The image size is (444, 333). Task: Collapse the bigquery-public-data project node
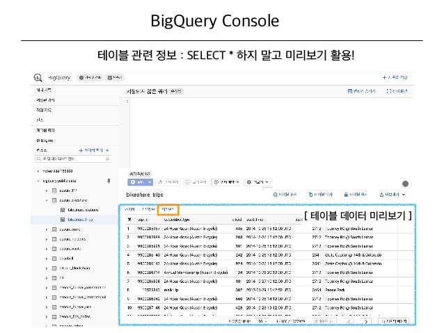38,181
